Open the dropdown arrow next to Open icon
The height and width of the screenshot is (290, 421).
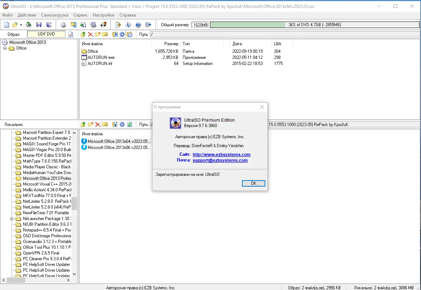click(x=21, y=24)
